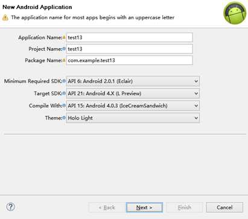The image size is (248, 219).
Task: Click the 'Package Name:' label
Action: (x=43, y=60)
